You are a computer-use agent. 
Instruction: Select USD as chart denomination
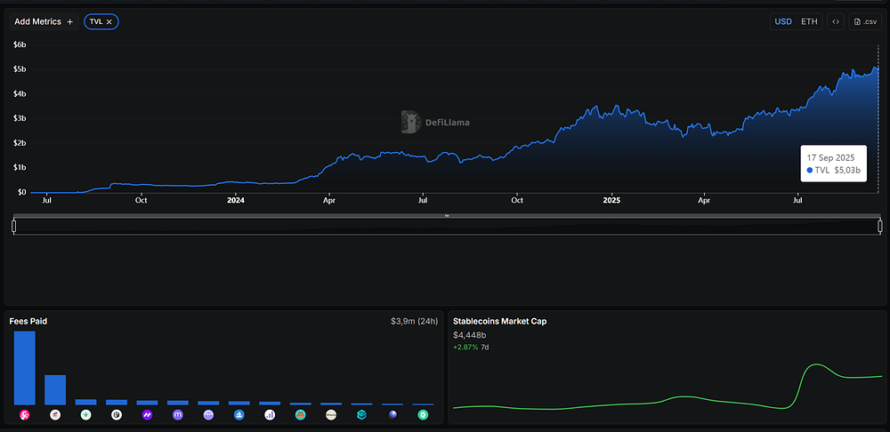click(x=783, y=21)
